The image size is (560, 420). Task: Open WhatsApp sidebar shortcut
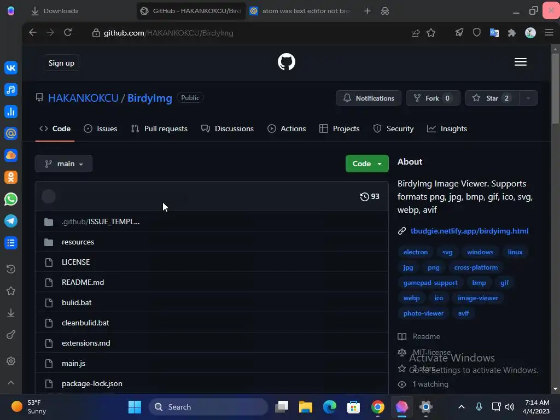11,199
